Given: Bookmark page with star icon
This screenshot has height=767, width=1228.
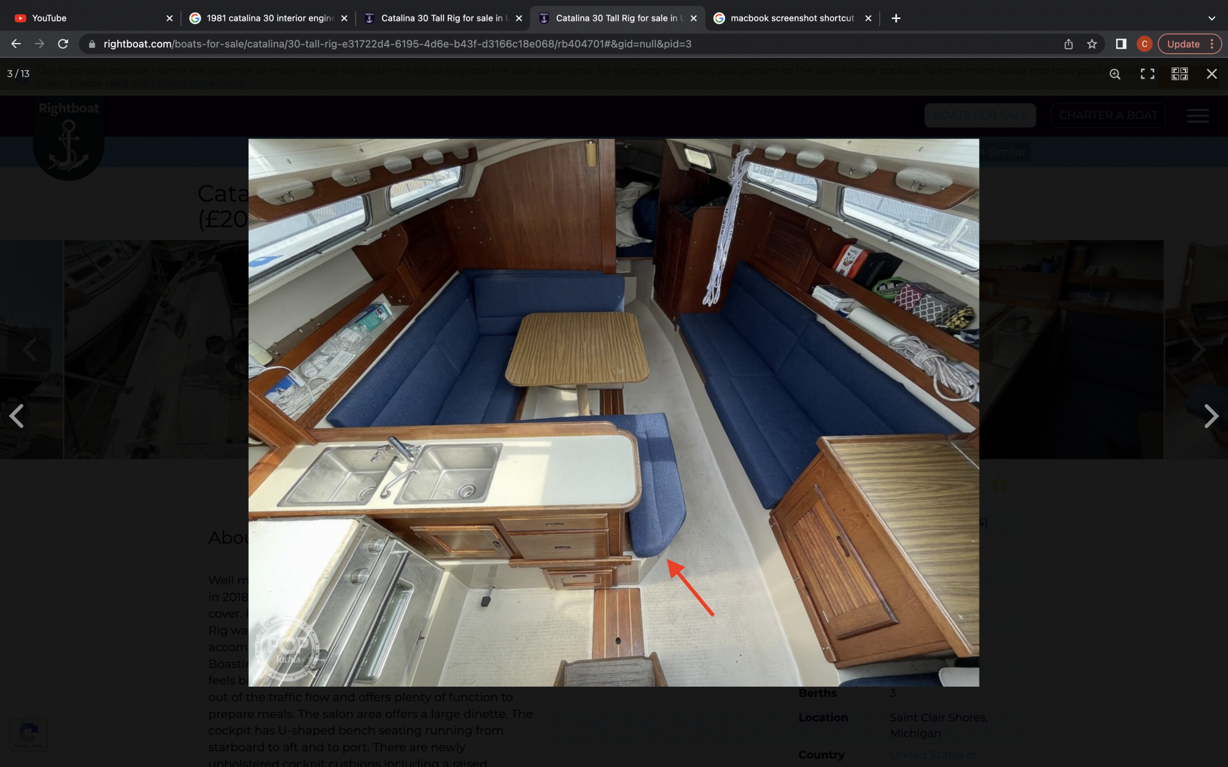Looking at the screenshot, I should tap(1092, 44).
